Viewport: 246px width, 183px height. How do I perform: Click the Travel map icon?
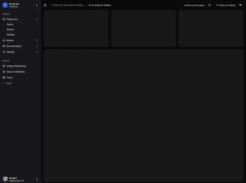pos(4,77)
